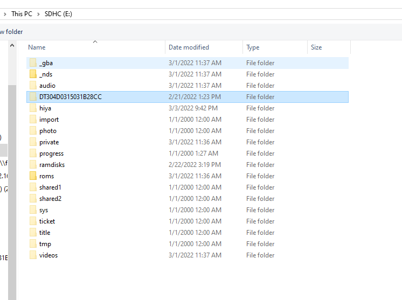Select the photo folder name

(x=48, y=131)
